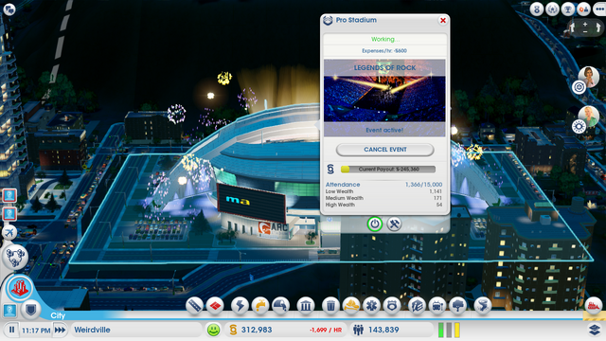Open the Data Layers stack icon

[x=595, y=330]
